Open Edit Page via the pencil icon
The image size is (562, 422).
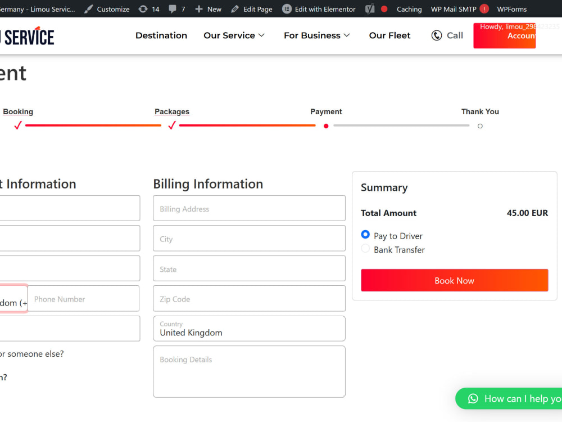(x=235, y=9)
